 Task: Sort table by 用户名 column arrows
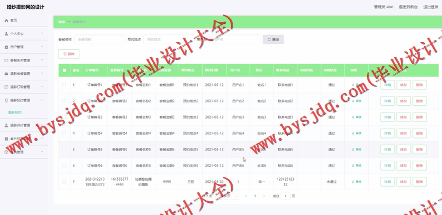click(x=243, y=70)
